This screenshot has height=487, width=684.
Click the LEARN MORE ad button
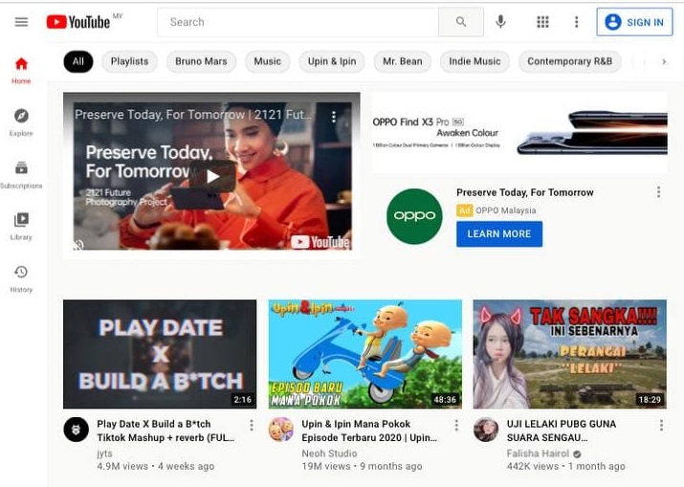[498, 234]
